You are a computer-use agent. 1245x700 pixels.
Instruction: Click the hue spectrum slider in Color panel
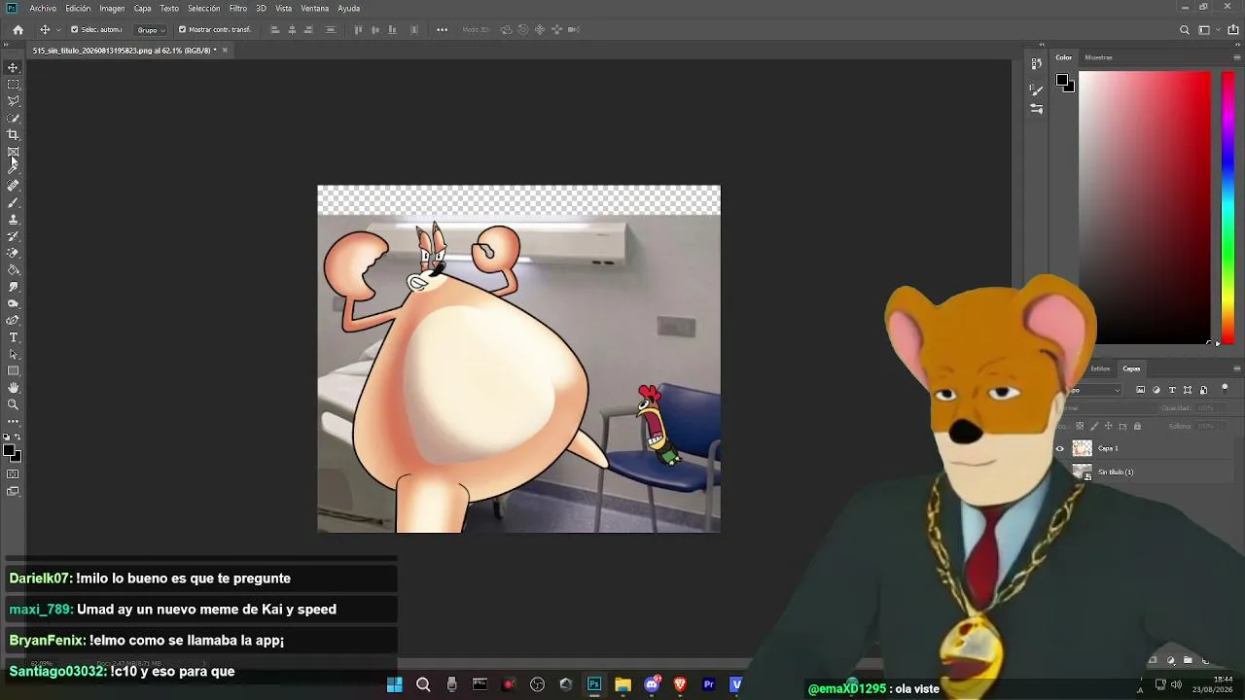point(1227,207)
